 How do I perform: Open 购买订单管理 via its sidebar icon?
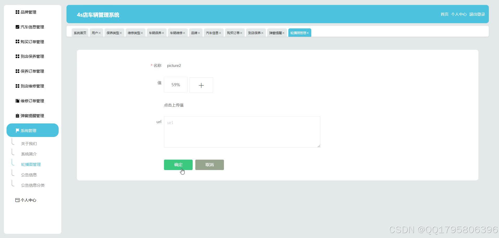[17, 42]
